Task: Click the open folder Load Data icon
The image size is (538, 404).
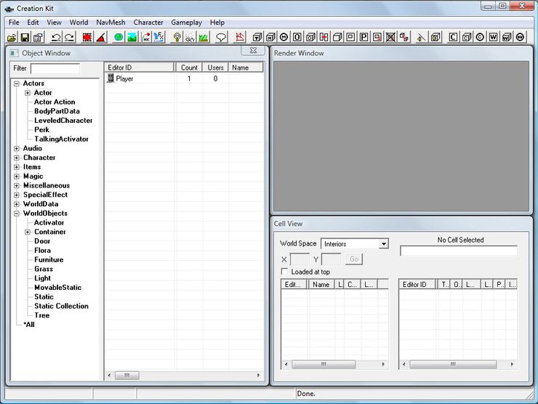Action: (12, 37)
